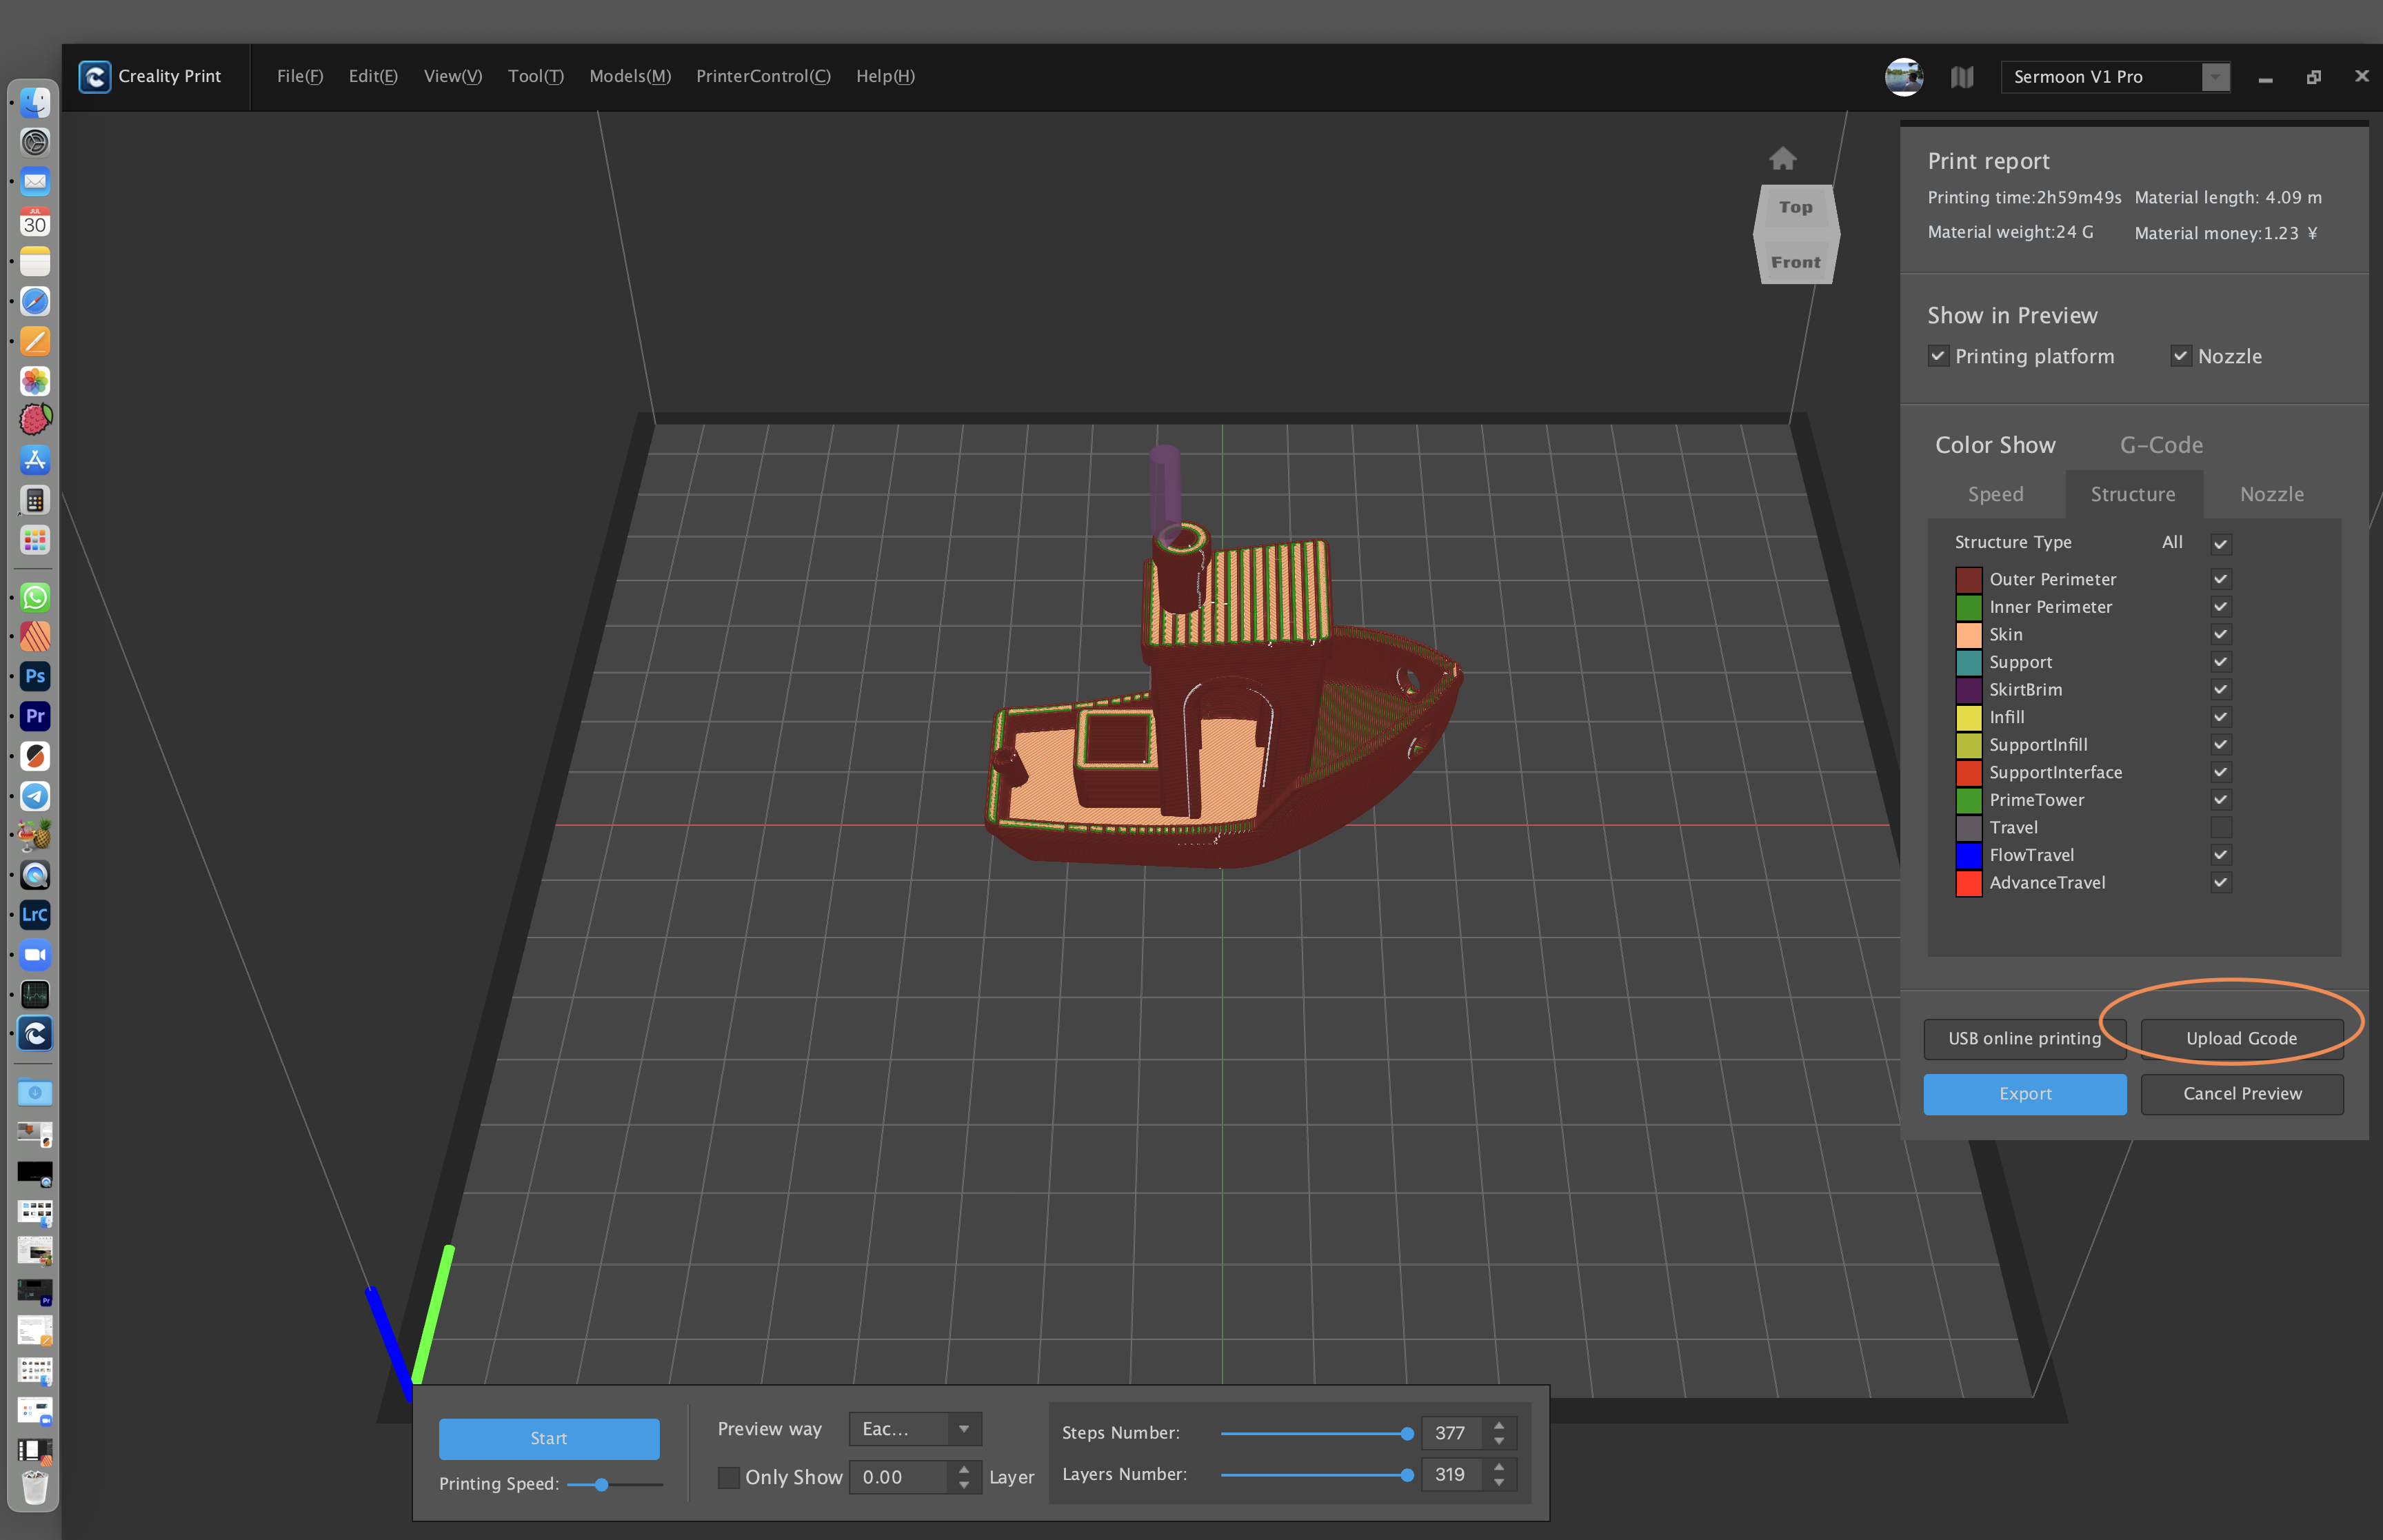Click the Top face of view cube
The image size is (2383, 1540).
pos(1795,207)
